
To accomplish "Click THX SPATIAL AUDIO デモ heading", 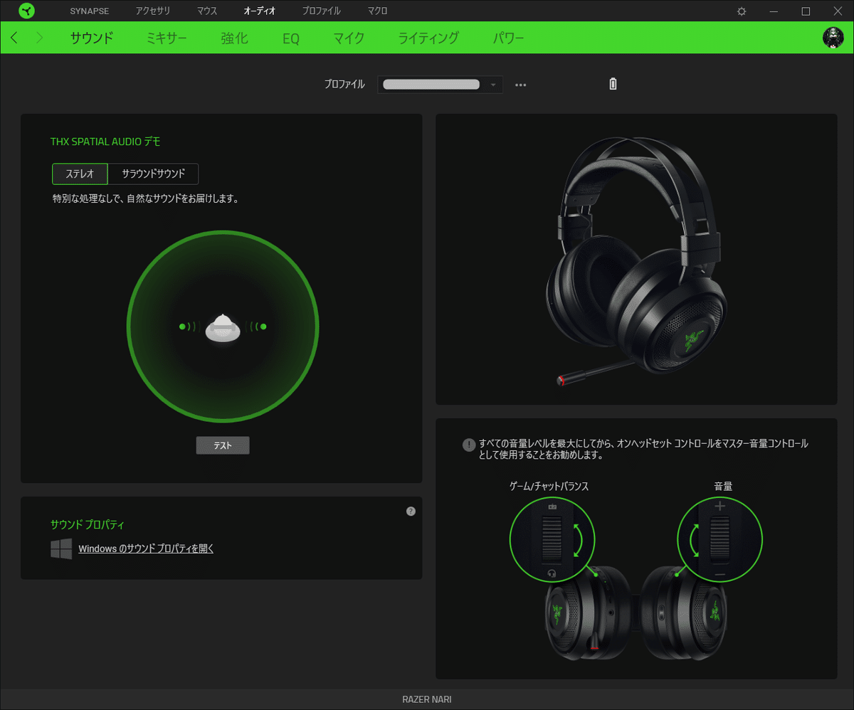I will (105, 142).
